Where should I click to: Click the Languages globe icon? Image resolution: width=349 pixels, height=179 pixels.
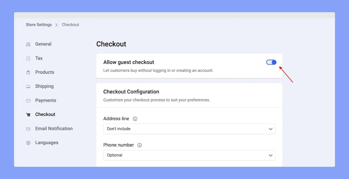click(28, 143)
